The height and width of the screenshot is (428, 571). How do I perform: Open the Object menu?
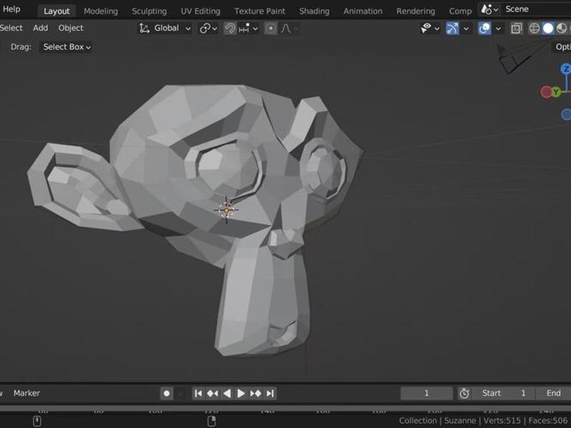pos(71,28)
